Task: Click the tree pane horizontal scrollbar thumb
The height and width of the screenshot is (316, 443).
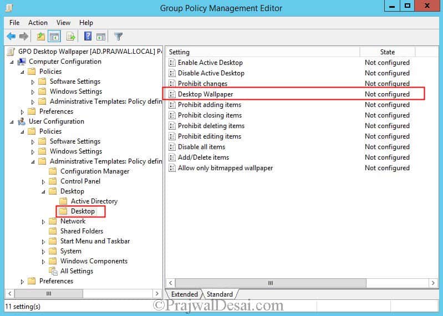Action: coord(49,293)
